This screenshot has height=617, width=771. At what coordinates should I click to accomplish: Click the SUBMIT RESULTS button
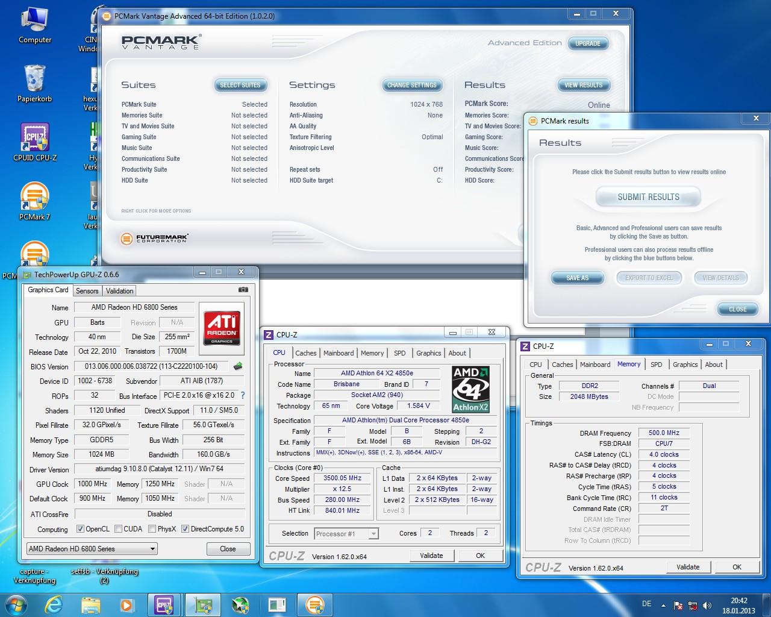(648, 197)
